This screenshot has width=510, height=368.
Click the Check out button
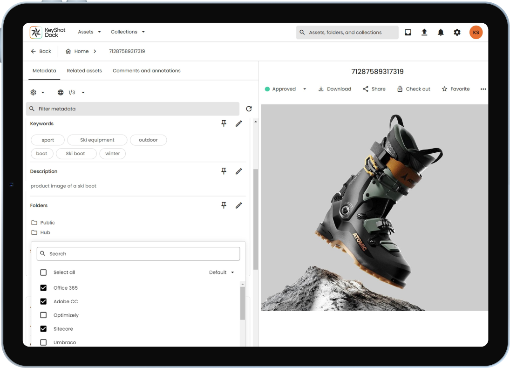(x=413, y=89)
